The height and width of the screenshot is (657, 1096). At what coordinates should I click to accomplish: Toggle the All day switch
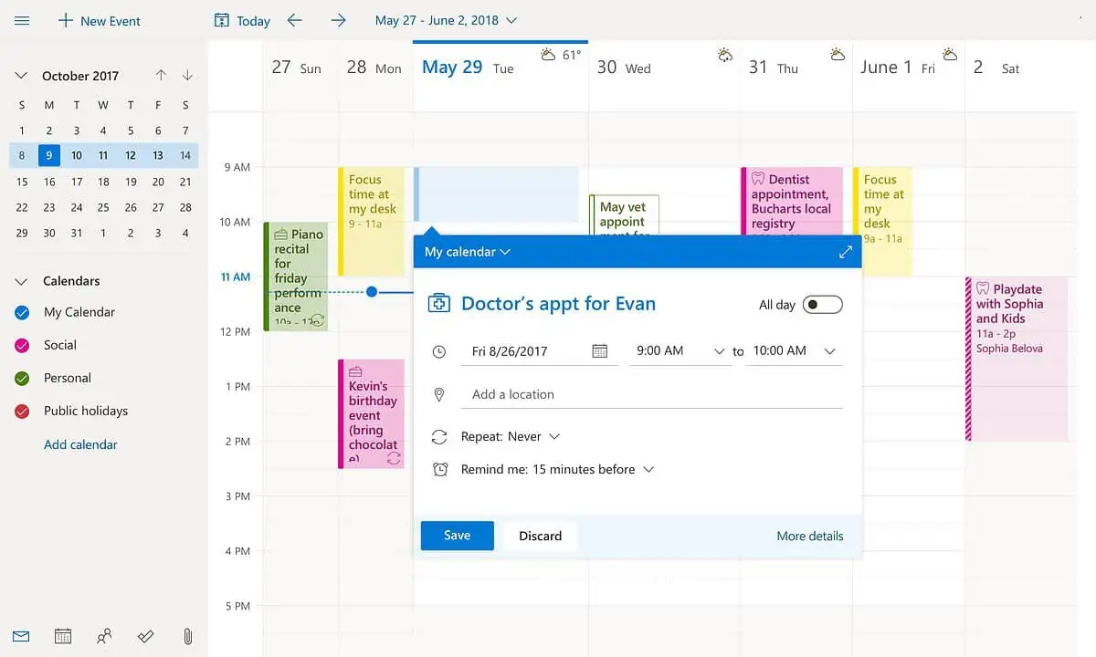coord(822,305)
